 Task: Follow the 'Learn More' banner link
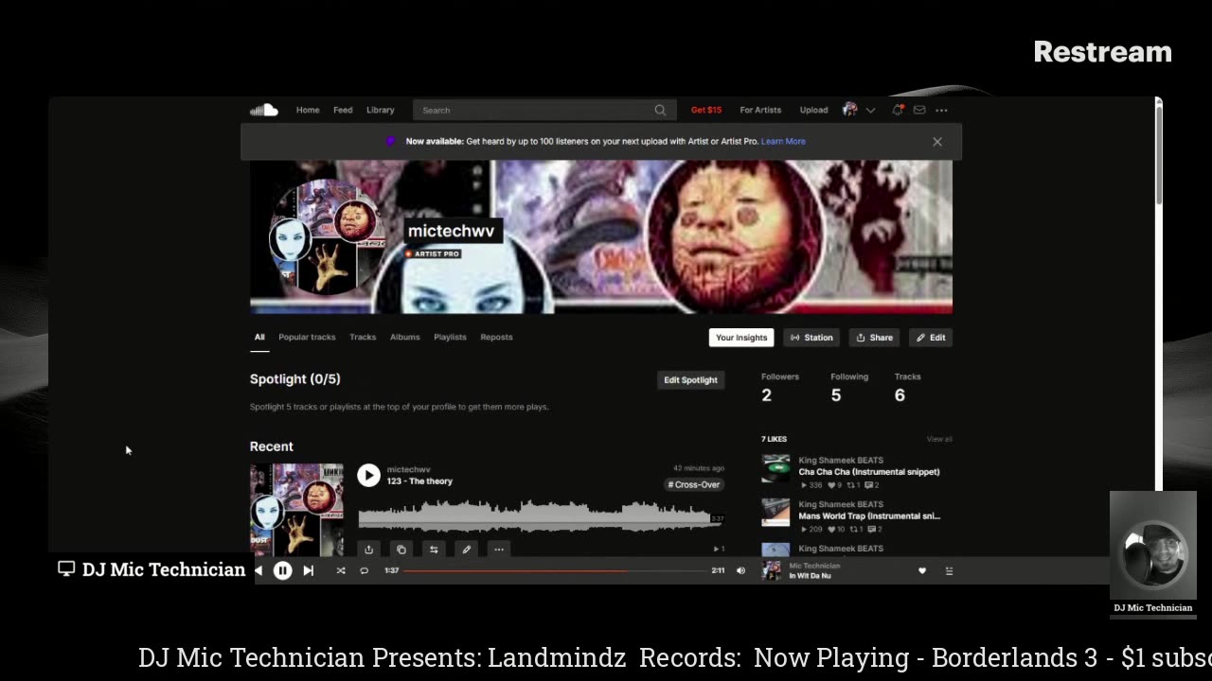(783, 142)
